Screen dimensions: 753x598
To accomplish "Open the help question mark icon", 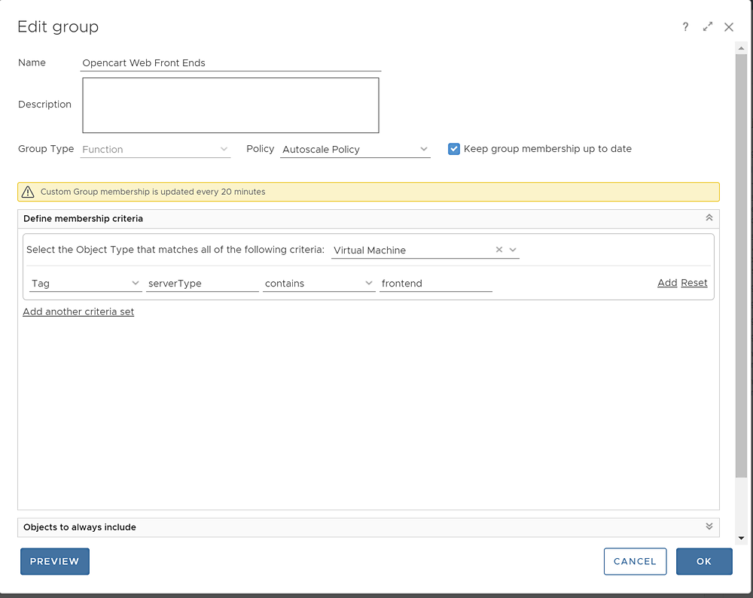I will pyautogui.click(x=685, y=27).
